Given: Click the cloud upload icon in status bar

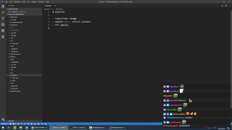Looking at the screenshot, I should pyautogui.click(x=28, y=124).
